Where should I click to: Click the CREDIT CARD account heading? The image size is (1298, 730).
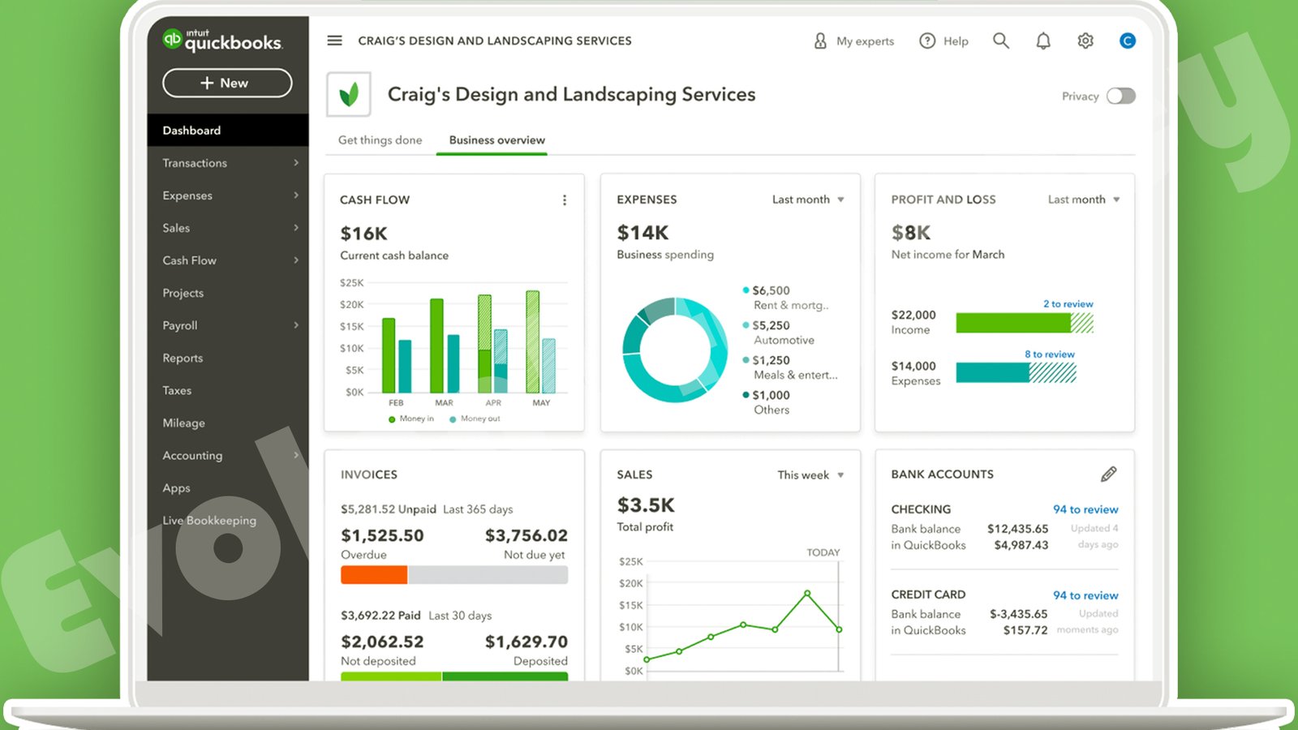(x=928, y=595)
